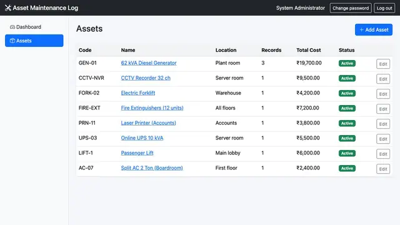The height and width of the screenshot is (225, 400).
Task: Open the 62 kVA Diesel Generator link
Action: [149, 63]
